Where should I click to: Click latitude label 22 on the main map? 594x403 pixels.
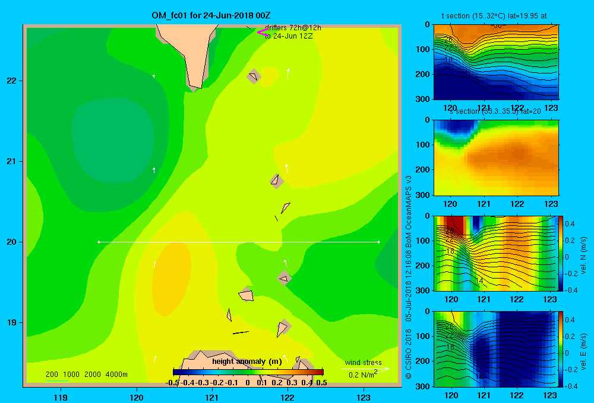click(11, 81)
